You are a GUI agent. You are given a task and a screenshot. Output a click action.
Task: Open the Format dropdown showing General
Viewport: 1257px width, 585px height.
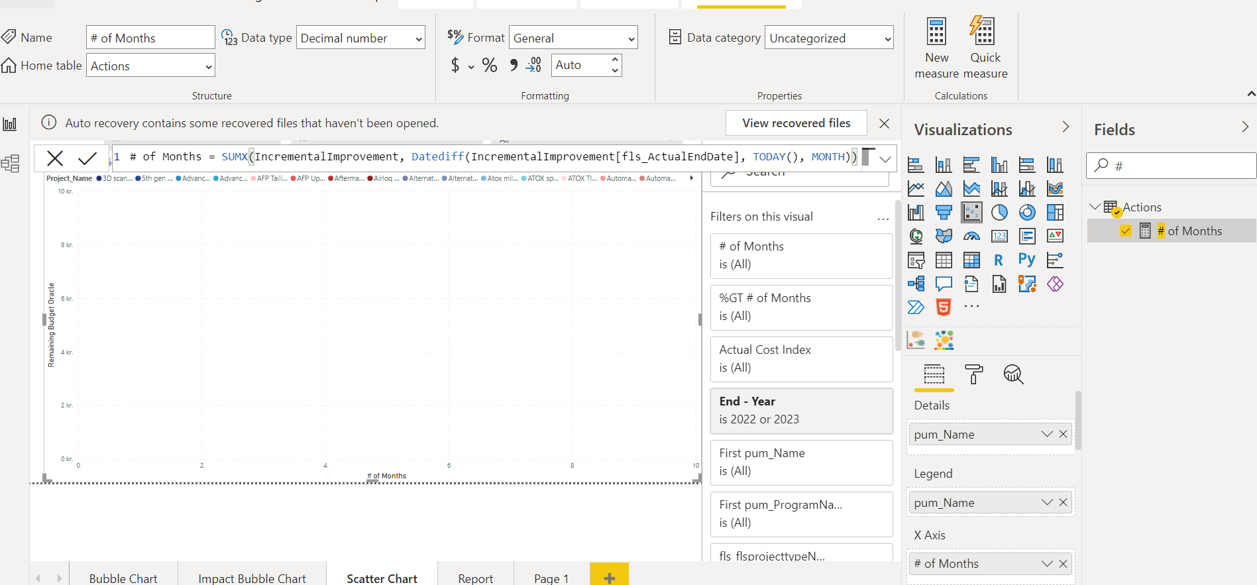(573, 38)
